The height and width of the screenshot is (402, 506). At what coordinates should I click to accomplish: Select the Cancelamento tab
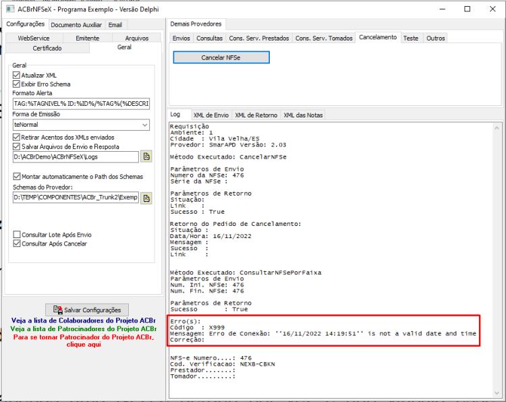pyautogui.click(x=378, y=37)
